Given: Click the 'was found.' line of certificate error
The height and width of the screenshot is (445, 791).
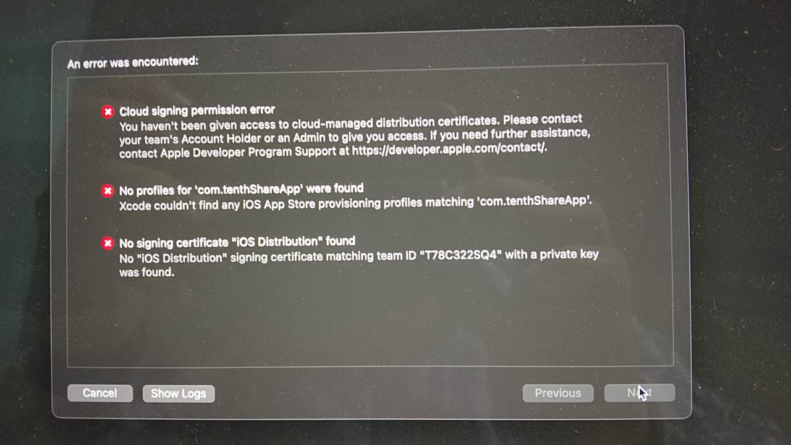Looking at the screenshot, I should [146, 271].
